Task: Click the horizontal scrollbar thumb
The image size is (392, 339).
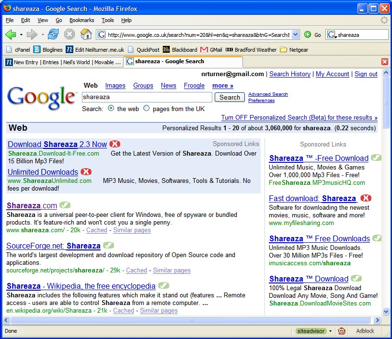Action: click(190, 320)
